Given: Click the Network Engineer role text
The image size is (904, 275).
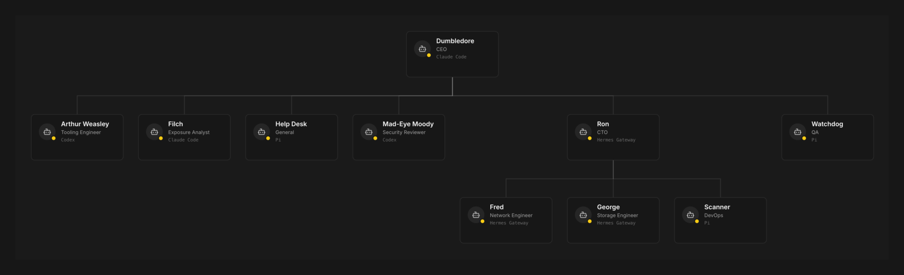Looking at the screenshot, I should tap(511, 215).
